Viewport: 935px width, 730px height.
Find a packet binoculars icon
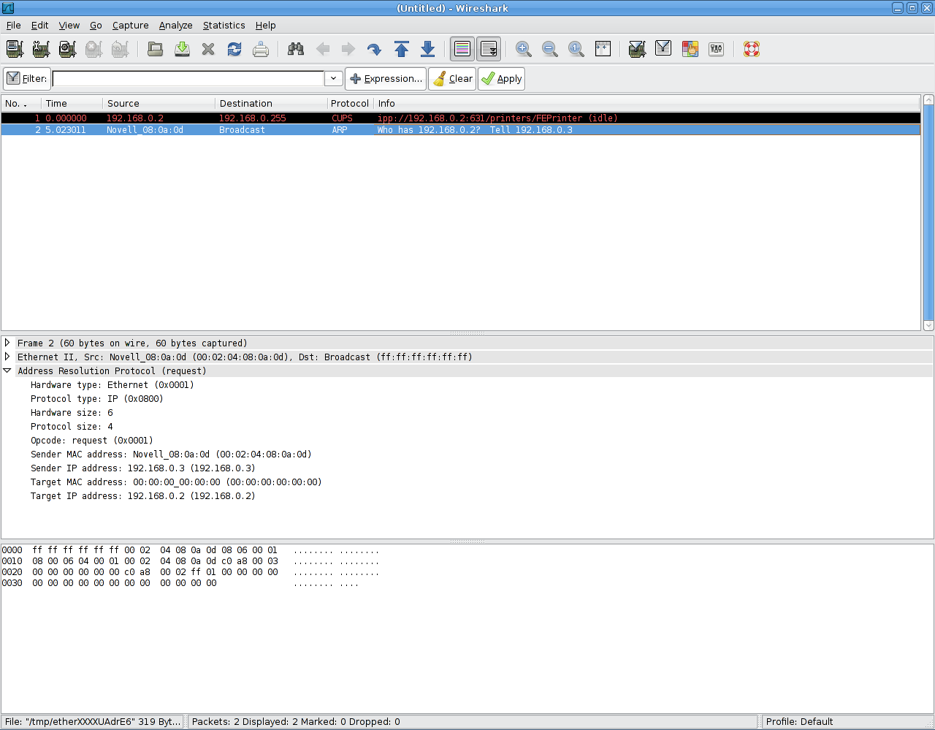tap(296, 49)
